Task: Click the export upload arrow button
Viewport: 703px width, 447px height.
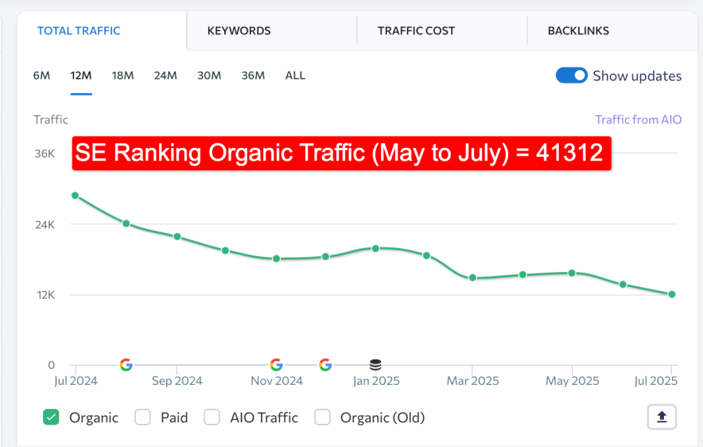Action: pos(662,417)
